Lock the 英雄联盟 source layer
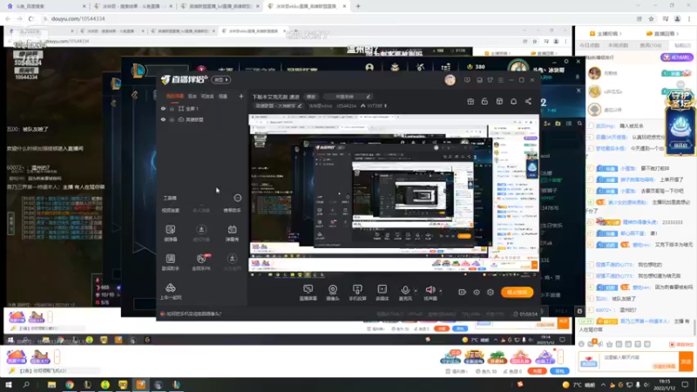The image size is (697, 392). pyautogui.click(x=172, y=119)
